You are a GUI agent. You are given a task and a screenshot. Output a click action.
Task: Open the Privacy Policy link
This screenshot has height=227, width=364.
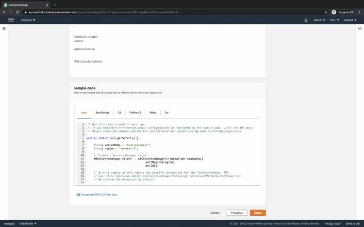[333, 224]
